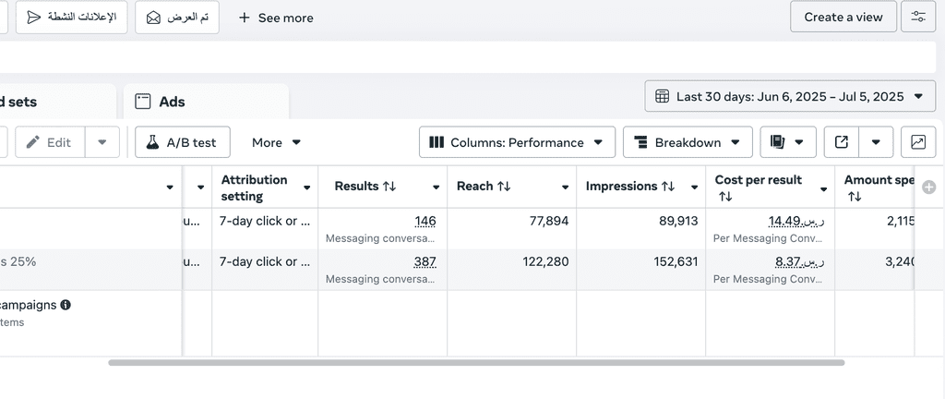Viewport: 945px width, 399px height.
Task: Click Create a view button
Action: click(843, 17)
